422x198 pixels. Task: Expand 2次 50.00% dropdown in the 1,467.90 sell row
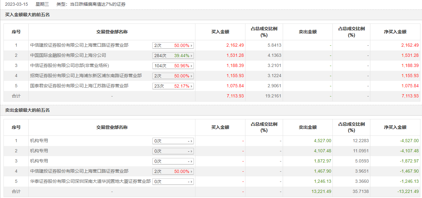click(x=173, y=172)
